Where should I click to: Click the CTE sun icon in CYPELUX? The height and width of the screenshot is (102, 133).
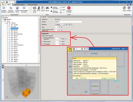pos(70,50)
